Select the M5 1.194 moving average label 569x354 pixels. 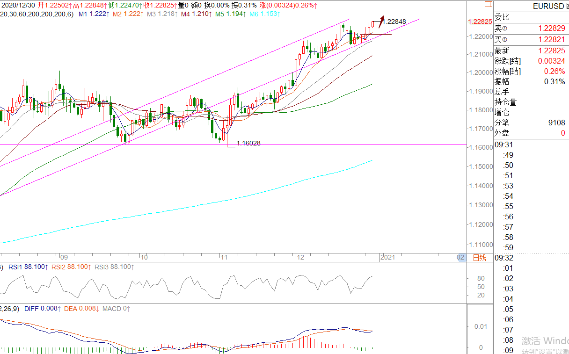coord(231,14)
